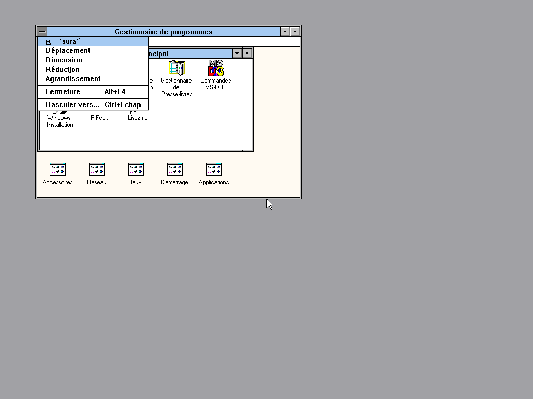Close the menu via the control-menu box
Image resolution: width=533 pixels, height=399 pixels.
[42, 32]
